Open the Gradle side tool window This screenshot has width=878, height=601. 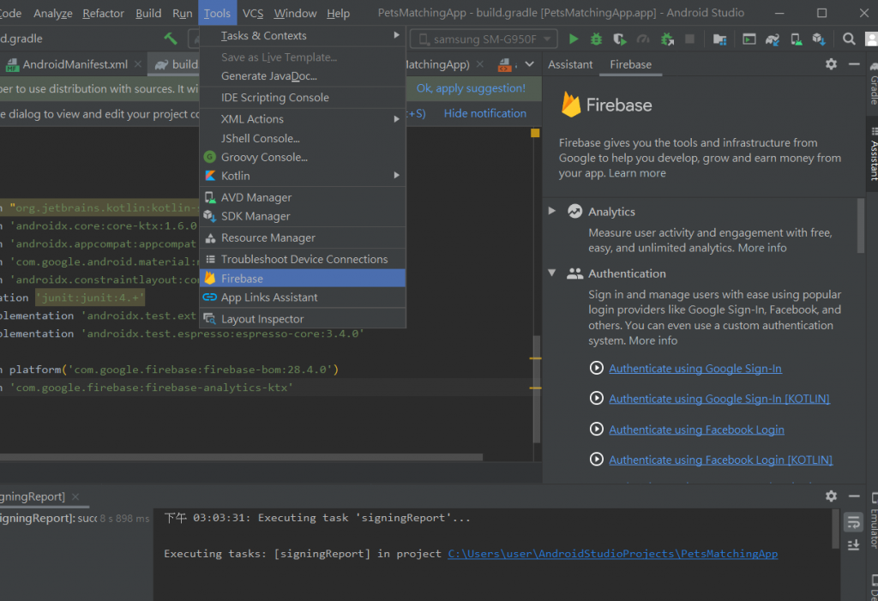(872, 84)
